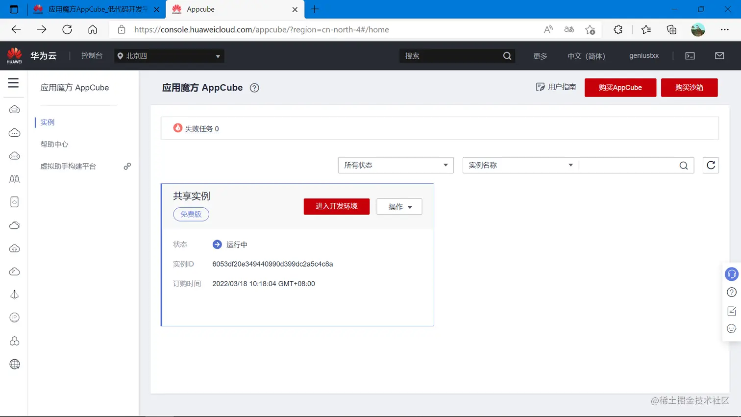Open the 用户指南 user guide link
741x417 pixels.
[x=556, y=87]
